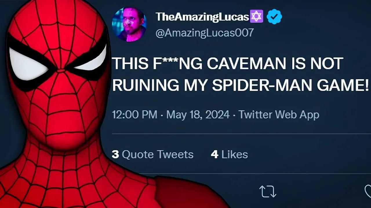The image size is (371, 208).
Task: Show the 4 Likes list
Action: 229,154
